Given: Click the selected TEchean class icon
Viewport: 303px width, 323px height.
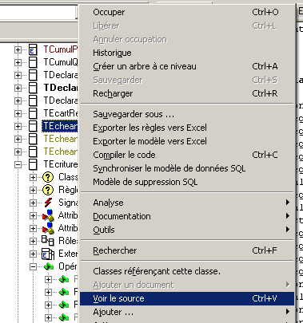Looking at the screenshot, I should coord(33,126).
